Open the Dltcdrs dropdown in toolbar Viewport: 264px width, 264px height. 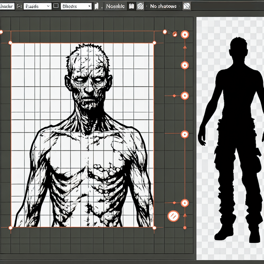coord(76,7)
